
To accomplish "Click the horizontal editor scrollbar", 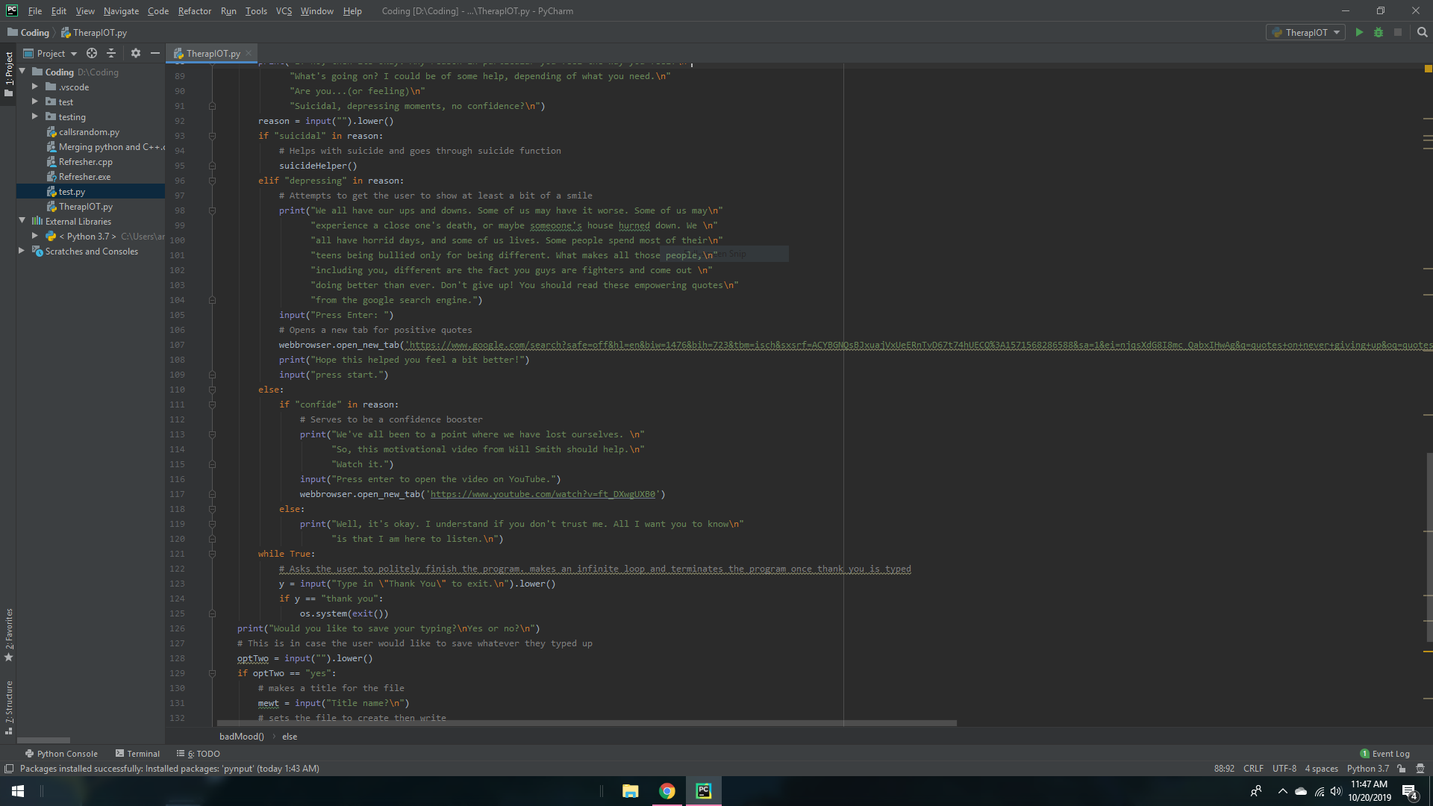I will tap(587, 723).
